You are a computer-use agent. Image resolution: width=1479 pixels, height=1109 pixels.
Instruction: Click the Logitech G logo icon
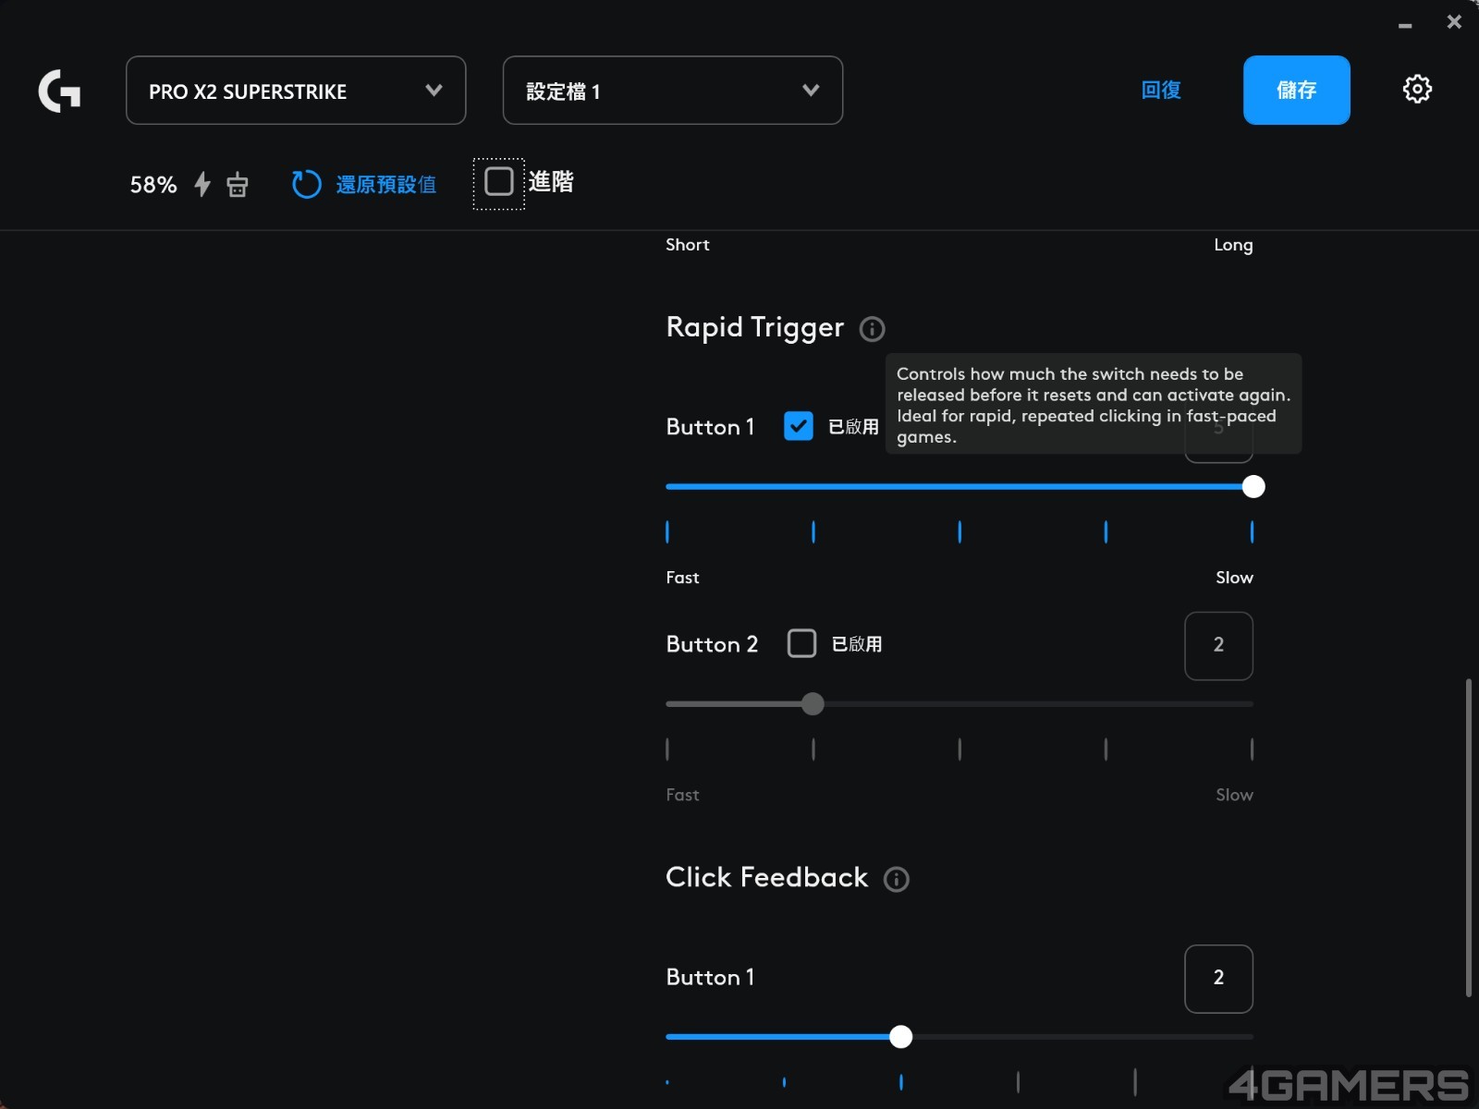tap(59, 91)
